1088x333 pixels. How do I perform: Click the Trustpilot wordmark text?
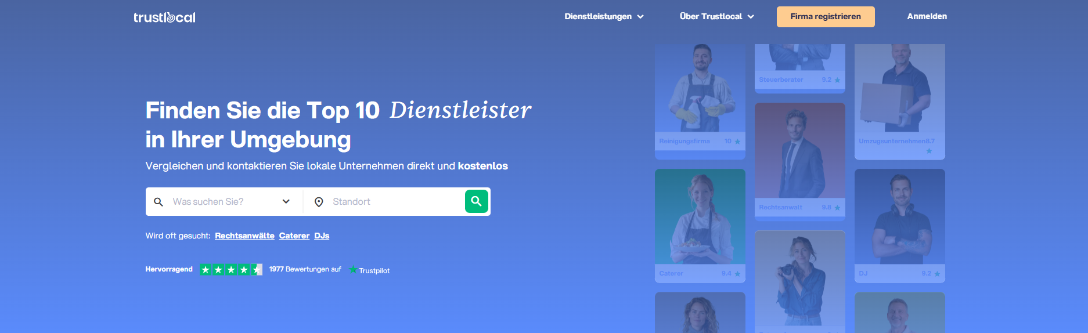pyautogui.click(x=374, y=271)
